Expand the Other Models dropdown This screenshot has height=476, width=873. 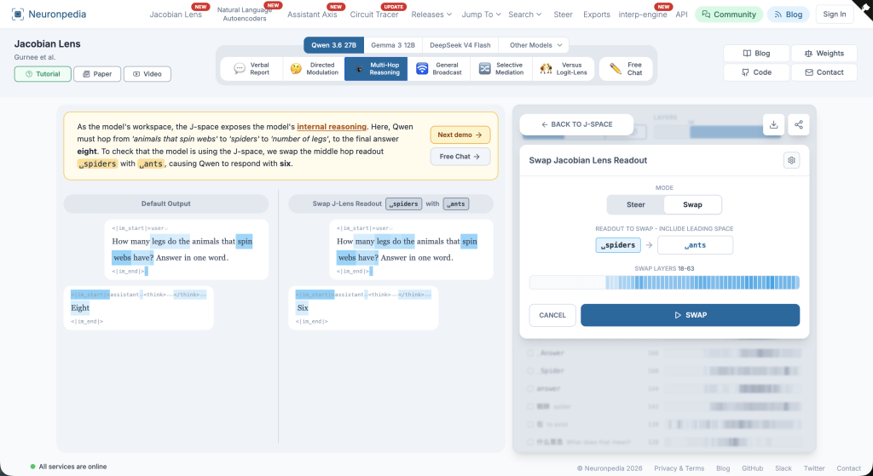(x=534, y=45)
